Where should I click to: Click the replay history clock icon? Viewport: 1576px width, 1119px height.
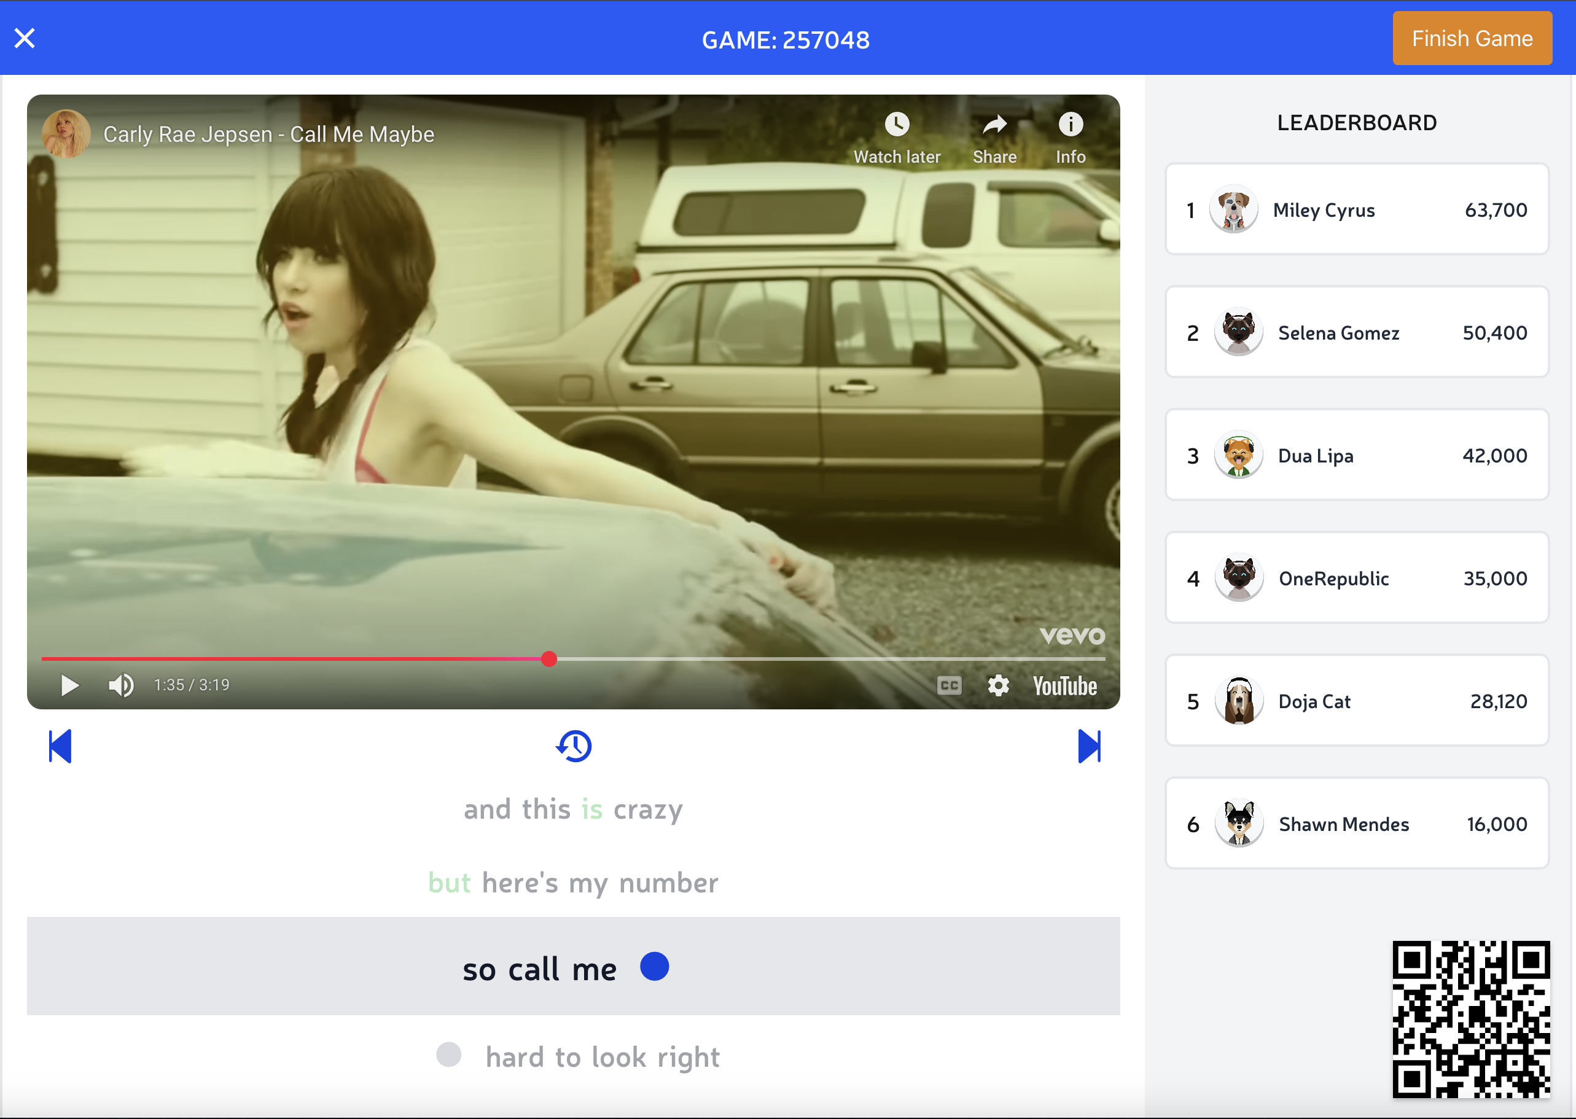click(x=574, y=746)
